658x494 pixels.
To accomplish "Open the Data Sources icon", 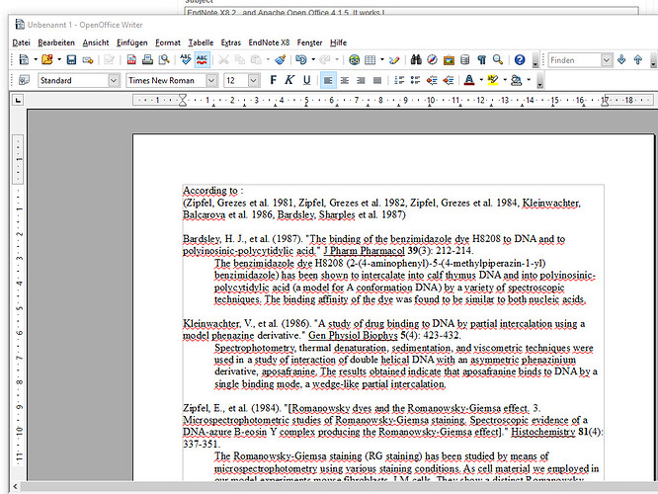I will click(x=465, y=59).
